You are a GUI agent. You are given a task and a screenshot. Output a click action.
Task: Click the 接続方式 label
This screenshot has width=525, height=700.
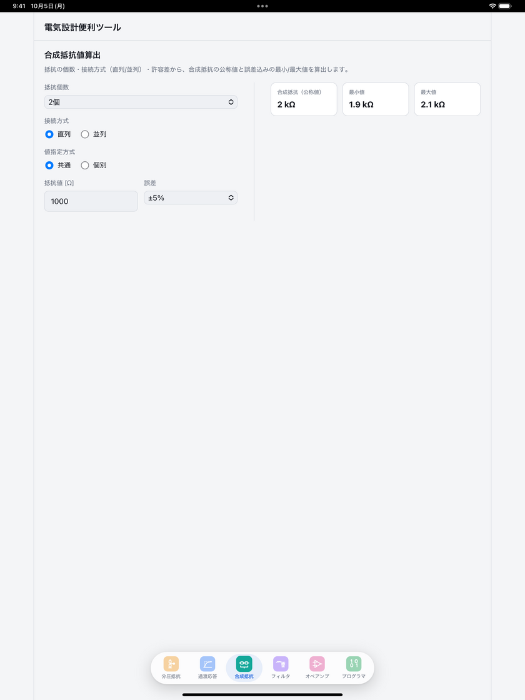57,121
